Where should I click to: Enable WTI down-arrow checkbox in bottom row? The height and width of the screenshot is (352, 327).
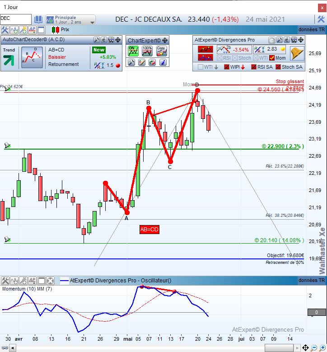[201, 67]
